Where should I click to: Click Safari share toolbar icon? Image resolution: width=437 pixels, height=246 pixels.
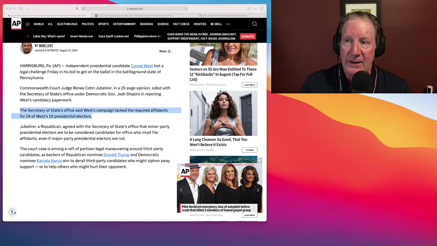249,9
